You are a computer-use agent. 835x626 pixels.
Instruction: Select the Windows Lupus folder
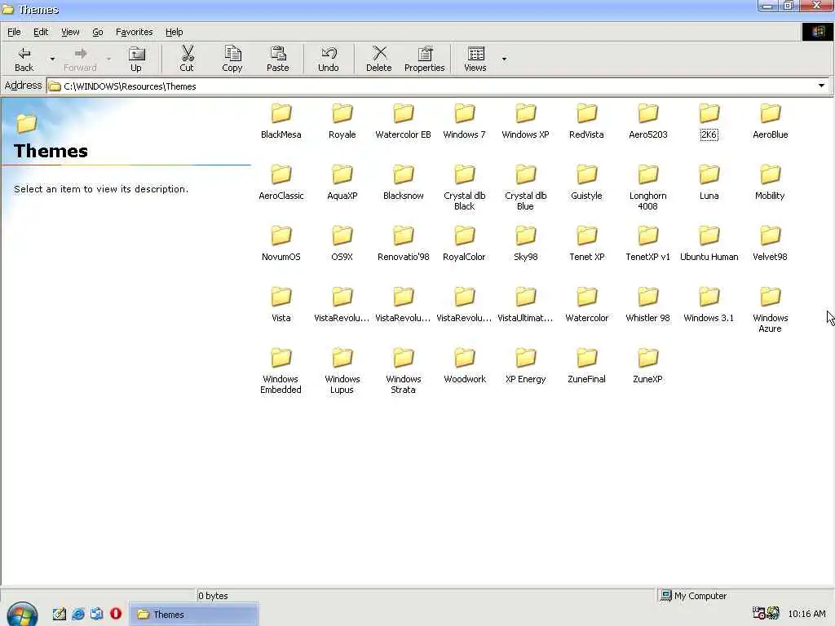(x=342, y=372)
